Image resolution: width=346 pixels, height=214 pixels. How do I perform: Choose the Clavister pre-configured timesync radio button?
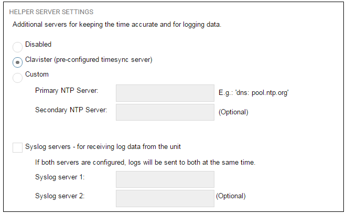[x=18, y=62]
